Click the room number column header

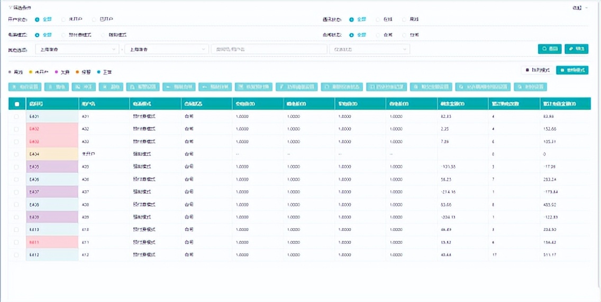tap(51, 104)
